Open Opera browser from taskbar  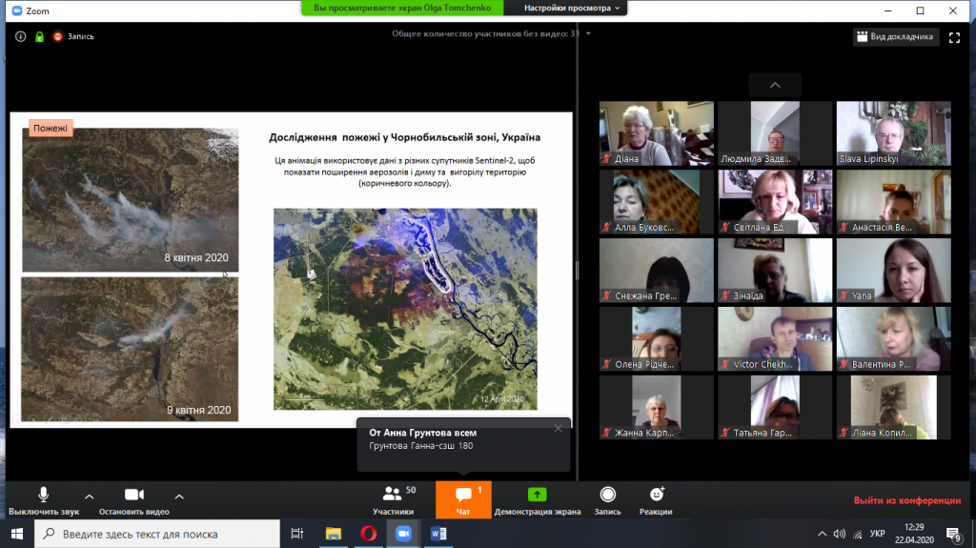(368, 534)
